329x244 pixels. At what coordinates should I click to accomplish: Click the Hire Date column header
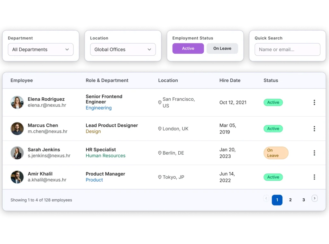pos(230,80)
